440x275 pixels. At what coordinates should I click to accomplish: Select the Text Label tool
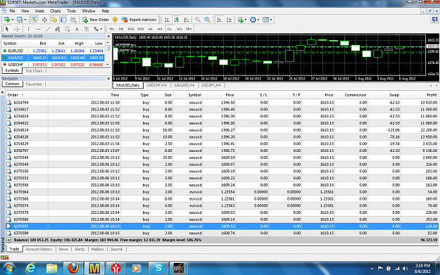(87, 29)
